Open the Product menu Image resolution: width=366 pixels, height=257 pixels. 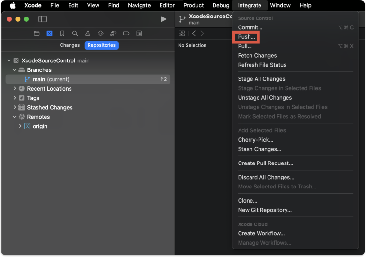click(193, 5)
